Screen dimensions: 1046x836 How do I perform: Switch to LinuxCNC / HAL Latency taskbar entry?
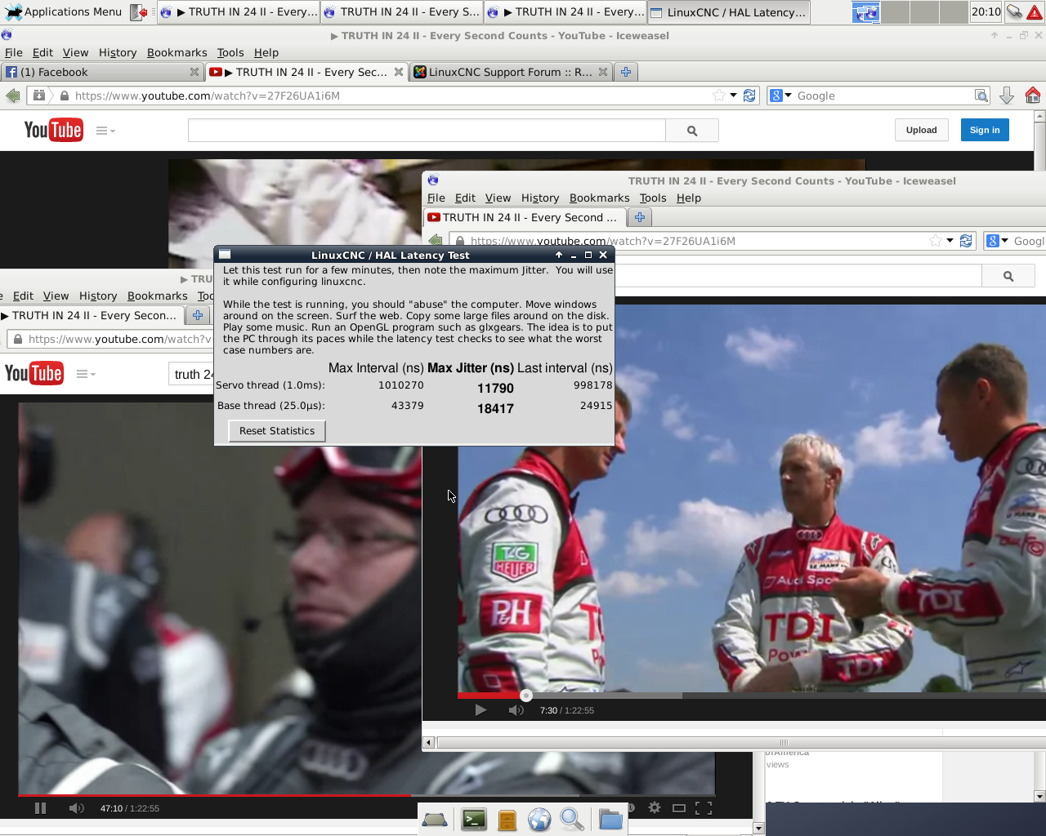coord(728,12)
